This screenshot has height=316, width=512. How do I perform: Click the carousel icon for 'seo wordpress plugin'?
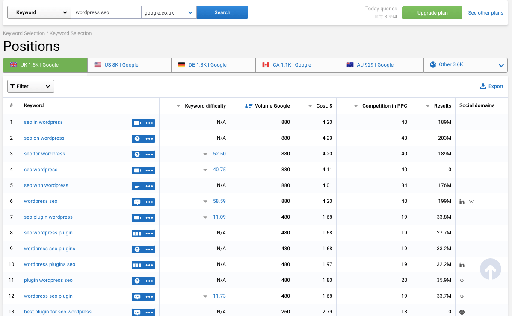pyautogui.click(x=137, y=234)
